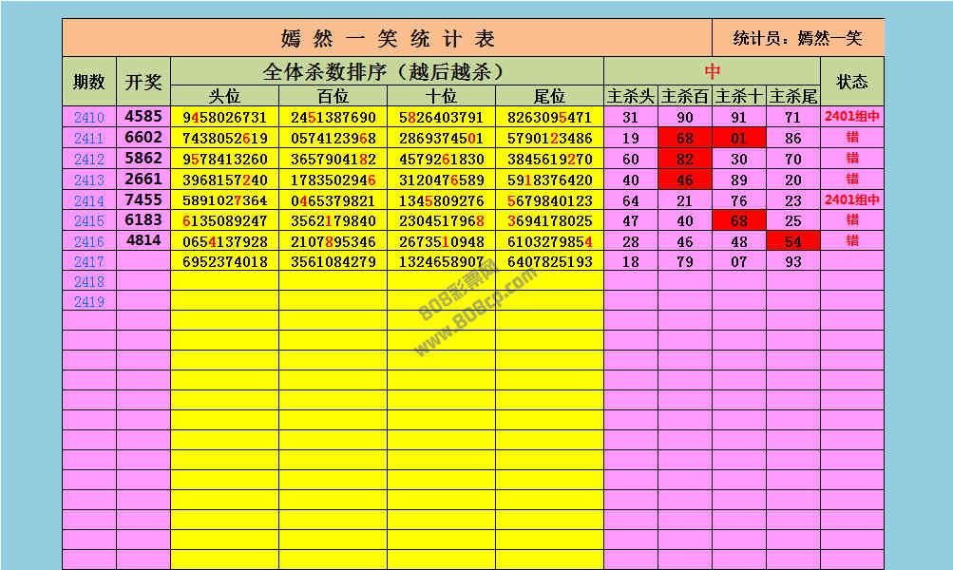Viewport: 953px width, 570px height.
Task: Click the 期数 header cell
Action: click(x=89, y=82)
